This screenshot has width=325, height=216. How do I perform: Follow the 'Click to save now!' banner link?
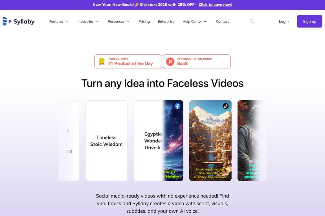click(x=215, y=4)
